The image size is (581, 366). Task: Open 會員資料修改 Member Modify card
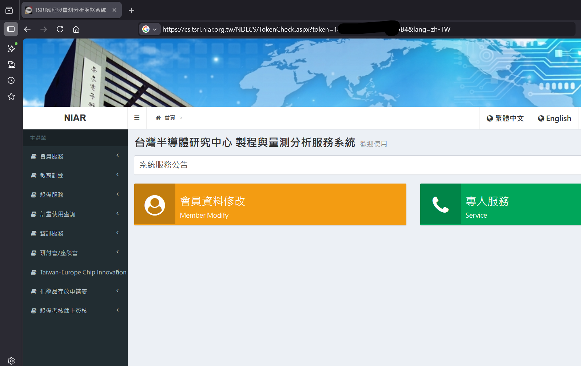point(270,204)
